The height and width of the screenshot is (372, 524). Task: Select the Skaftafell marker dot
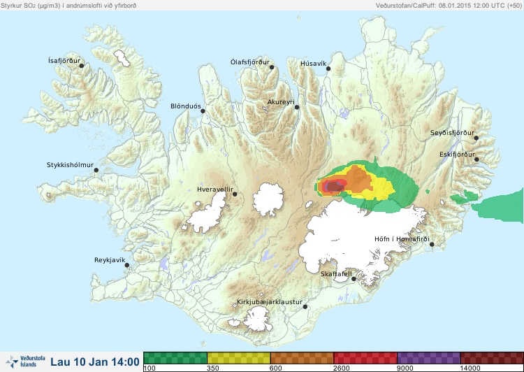(354, 279)
